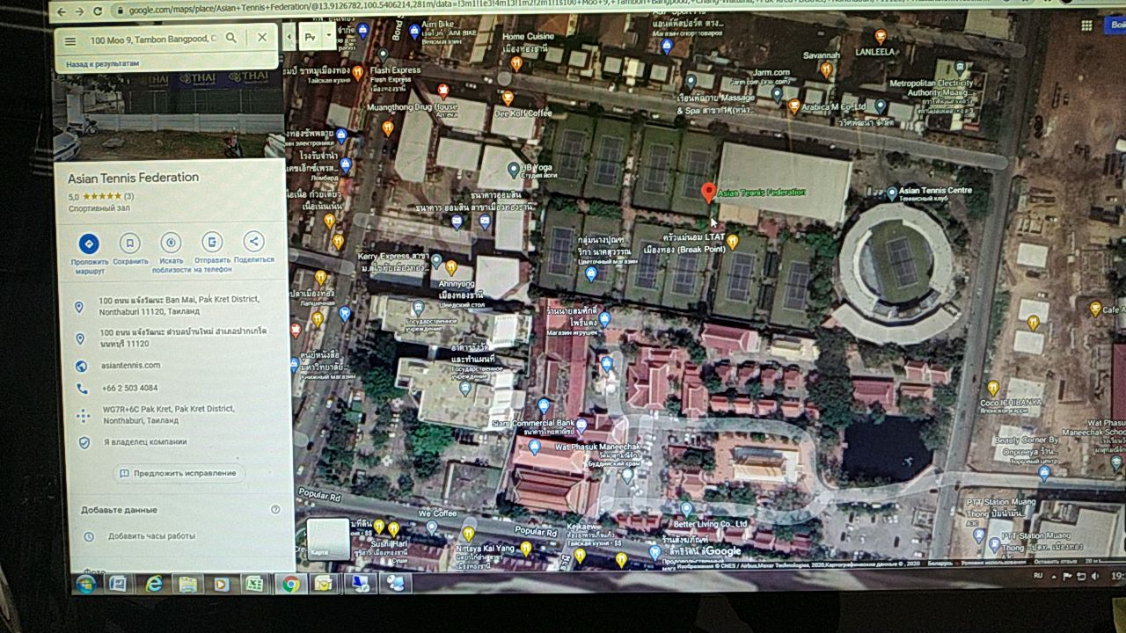Collapse the side panel arrow
Screen dimensions: 1126x633
(289, 37)
